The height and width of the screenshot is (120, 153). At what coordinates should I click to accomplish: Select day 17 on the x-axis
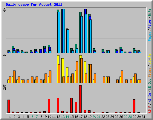[x=81, y=117]
